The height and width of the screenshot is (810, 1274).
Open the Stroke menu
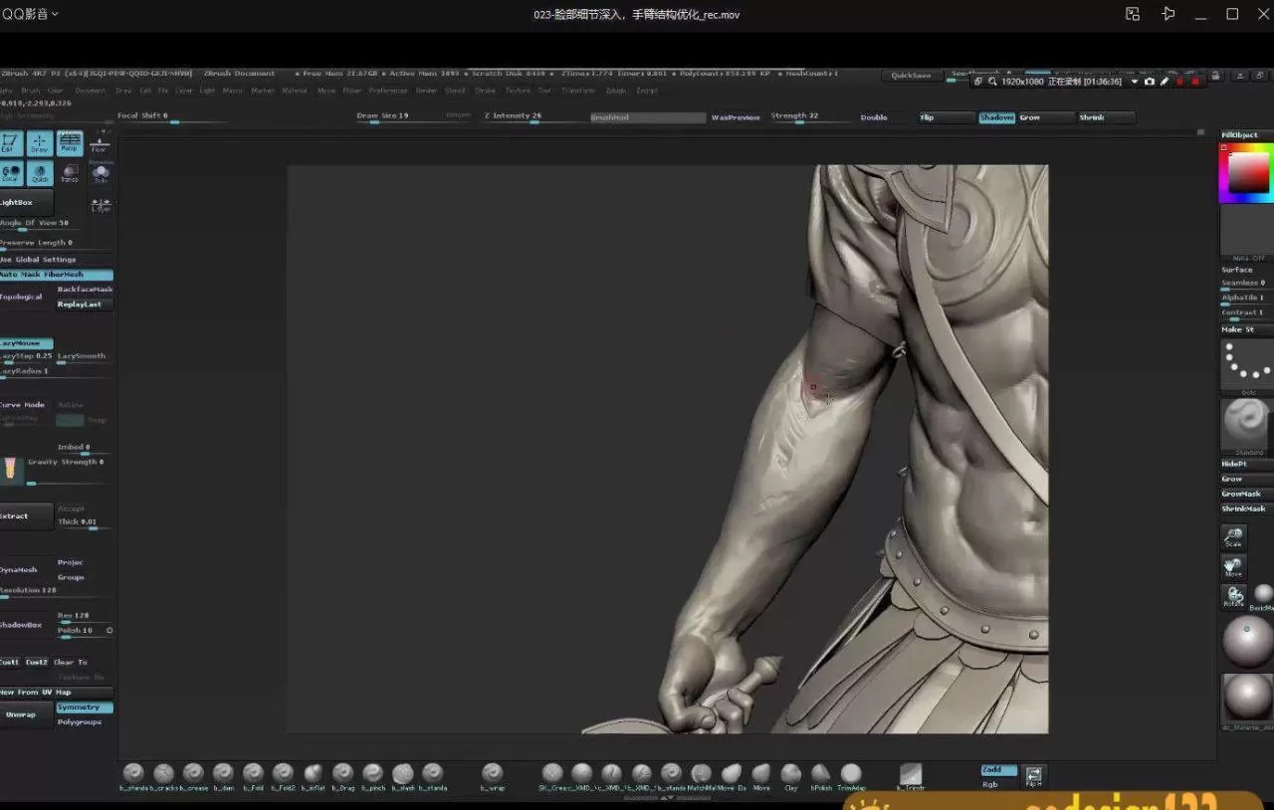485,91
